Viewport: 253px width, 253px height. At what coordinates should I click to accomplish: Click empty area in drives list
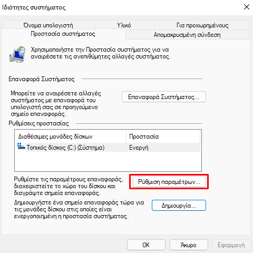pos(108,161)
